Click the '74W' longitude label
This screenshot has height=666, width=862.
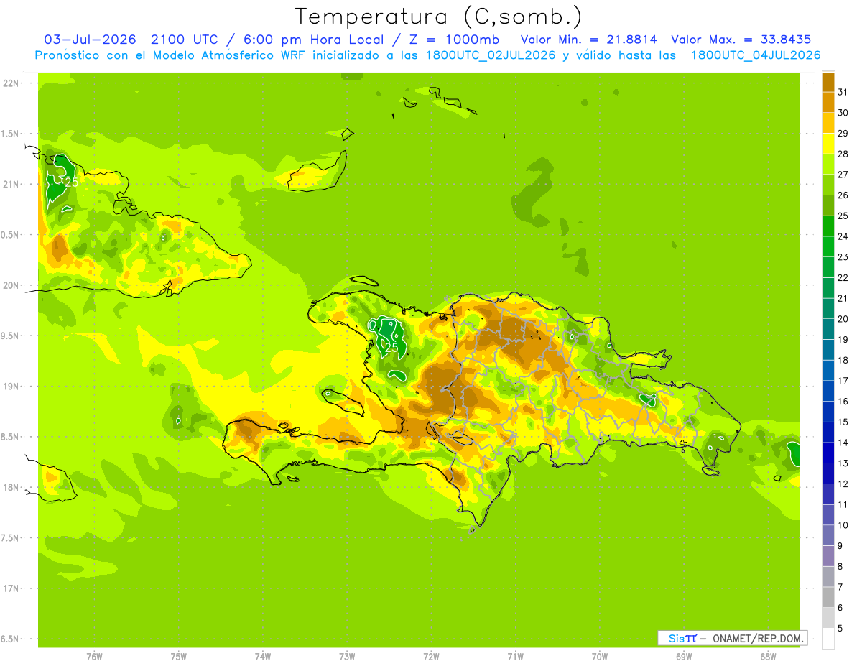click(x=263, y=656)
